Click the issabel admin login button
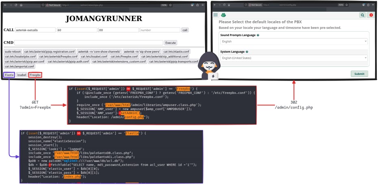The height and width of the screenshot is (185, 378). pos(22,75)
